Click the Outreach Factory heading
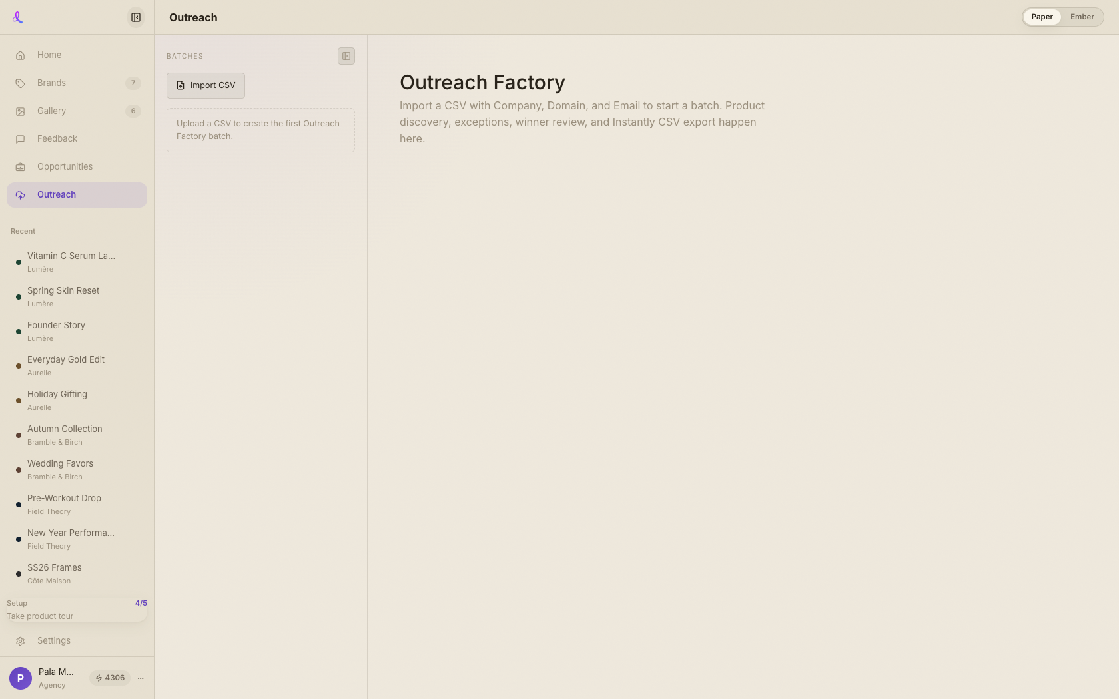Screen dimensions: 1119x699 pyautogui.click(x=482, y=83)
